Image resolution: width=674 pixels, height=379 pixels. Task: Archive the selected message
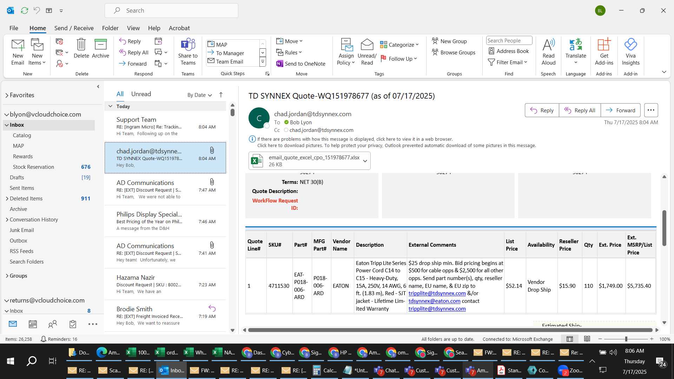pos(100,48)
